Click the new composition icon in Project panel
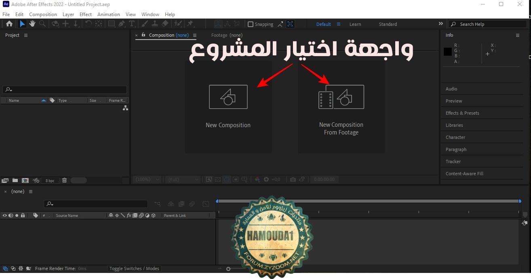The height and width of the screenshot is (279, 531). 25,180
